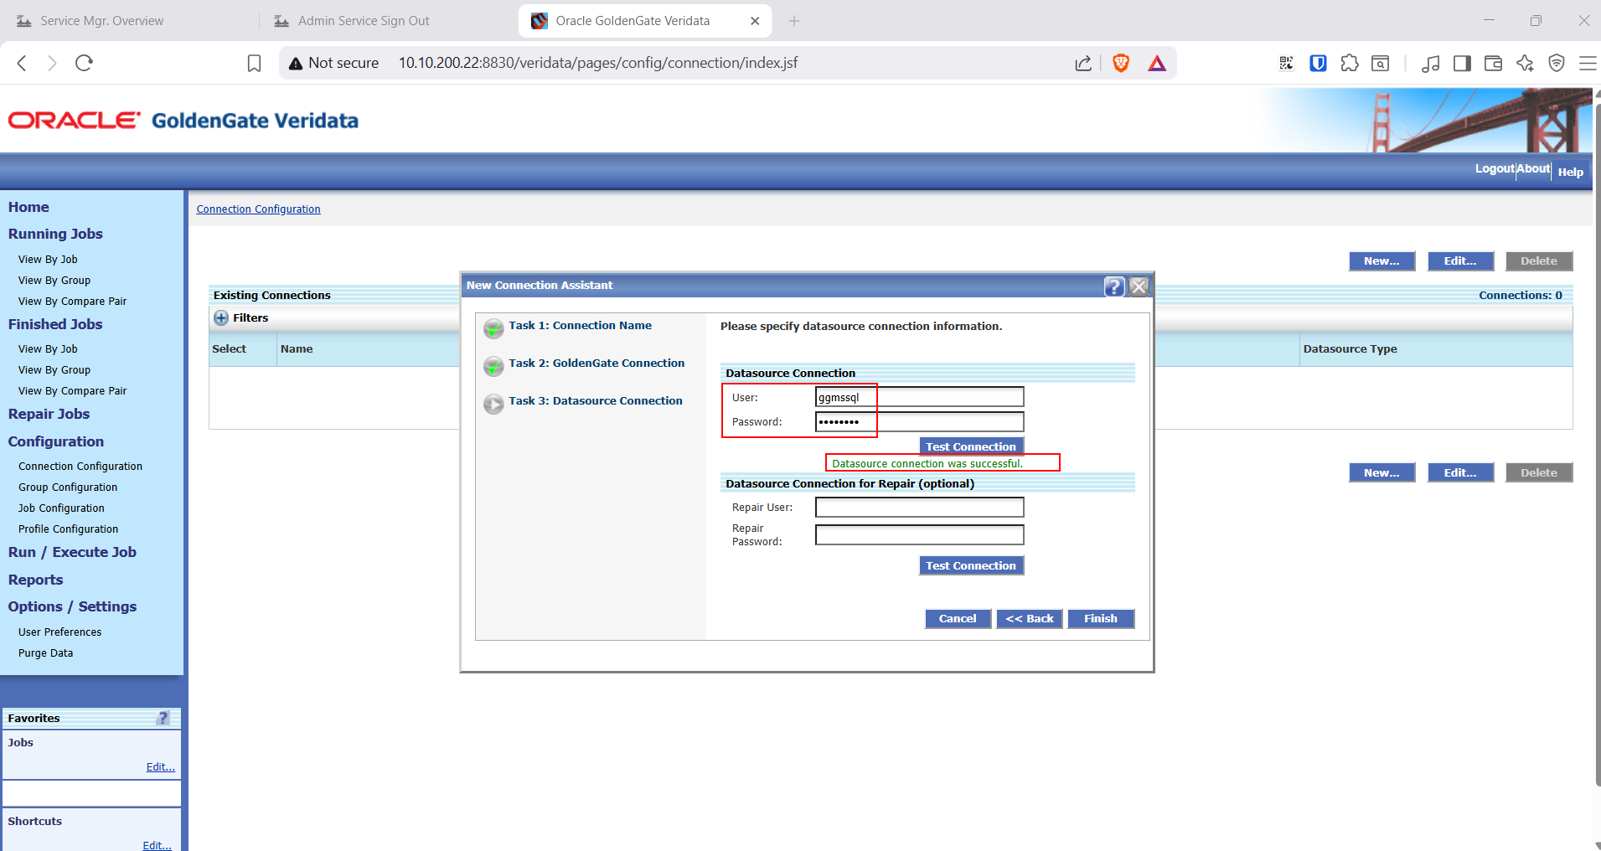Open Run / Execute Job in sidebar
The width and height of the screenshot is (1601, 851).
(72, 552)
